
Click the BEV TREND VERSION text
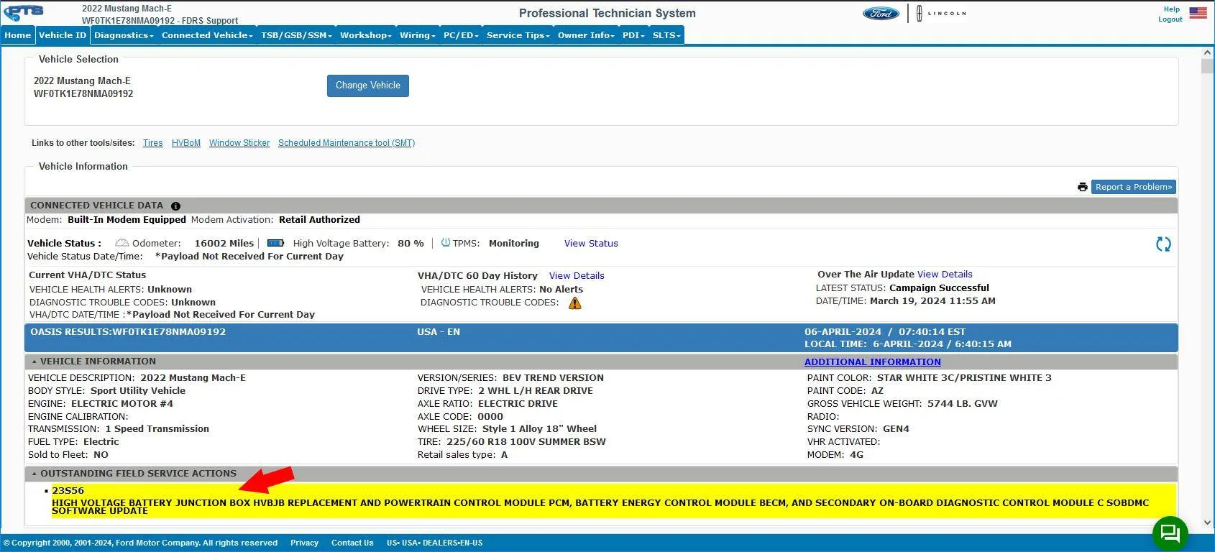coord(552,378)
